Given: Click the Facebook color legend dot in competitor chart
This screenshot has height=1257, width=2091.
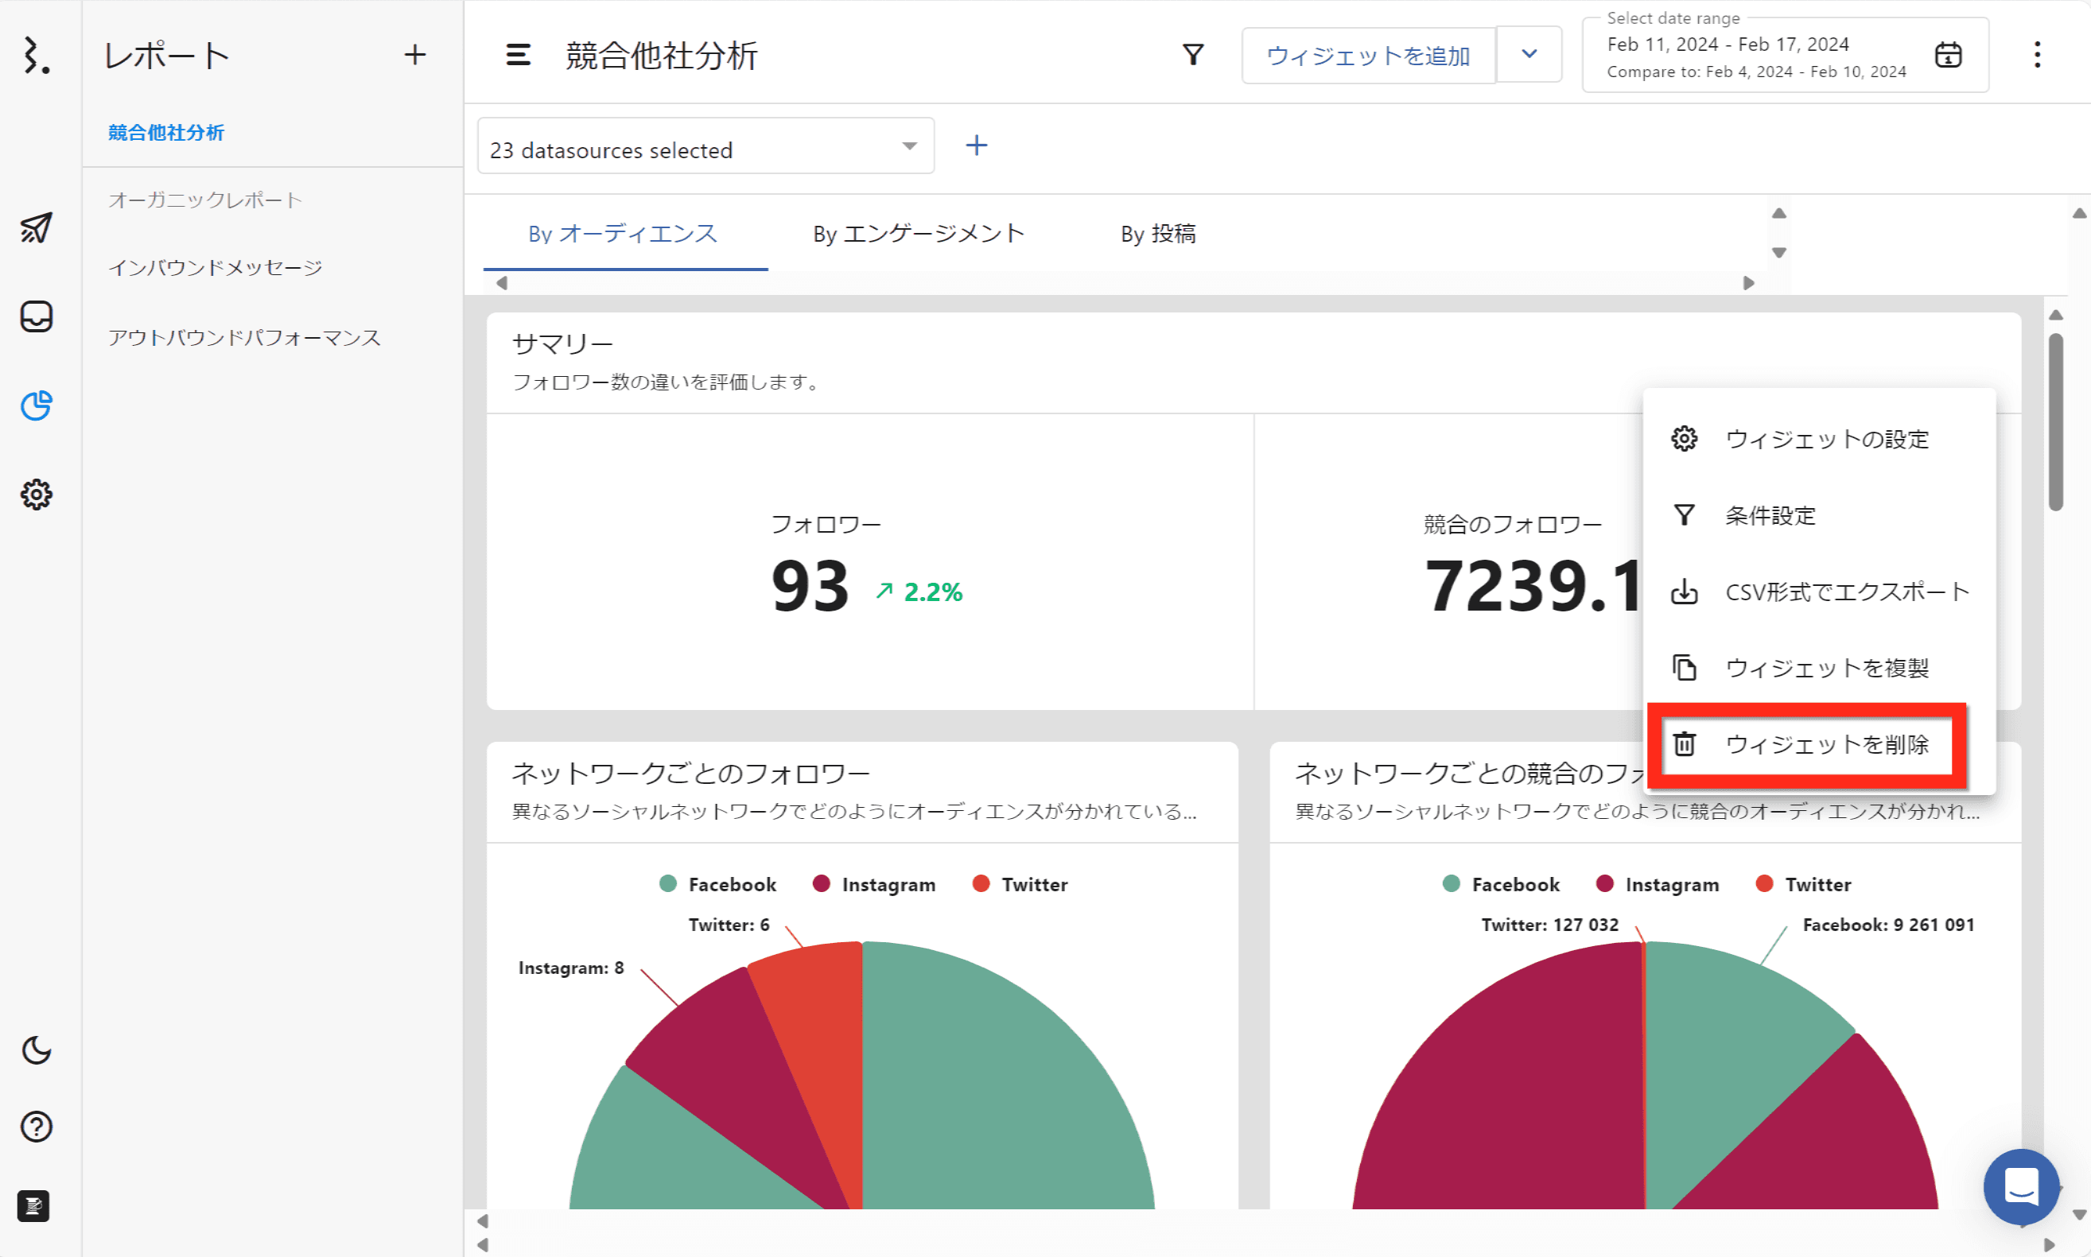Looking at the screenshot, I should click(x=1451, y=883).
